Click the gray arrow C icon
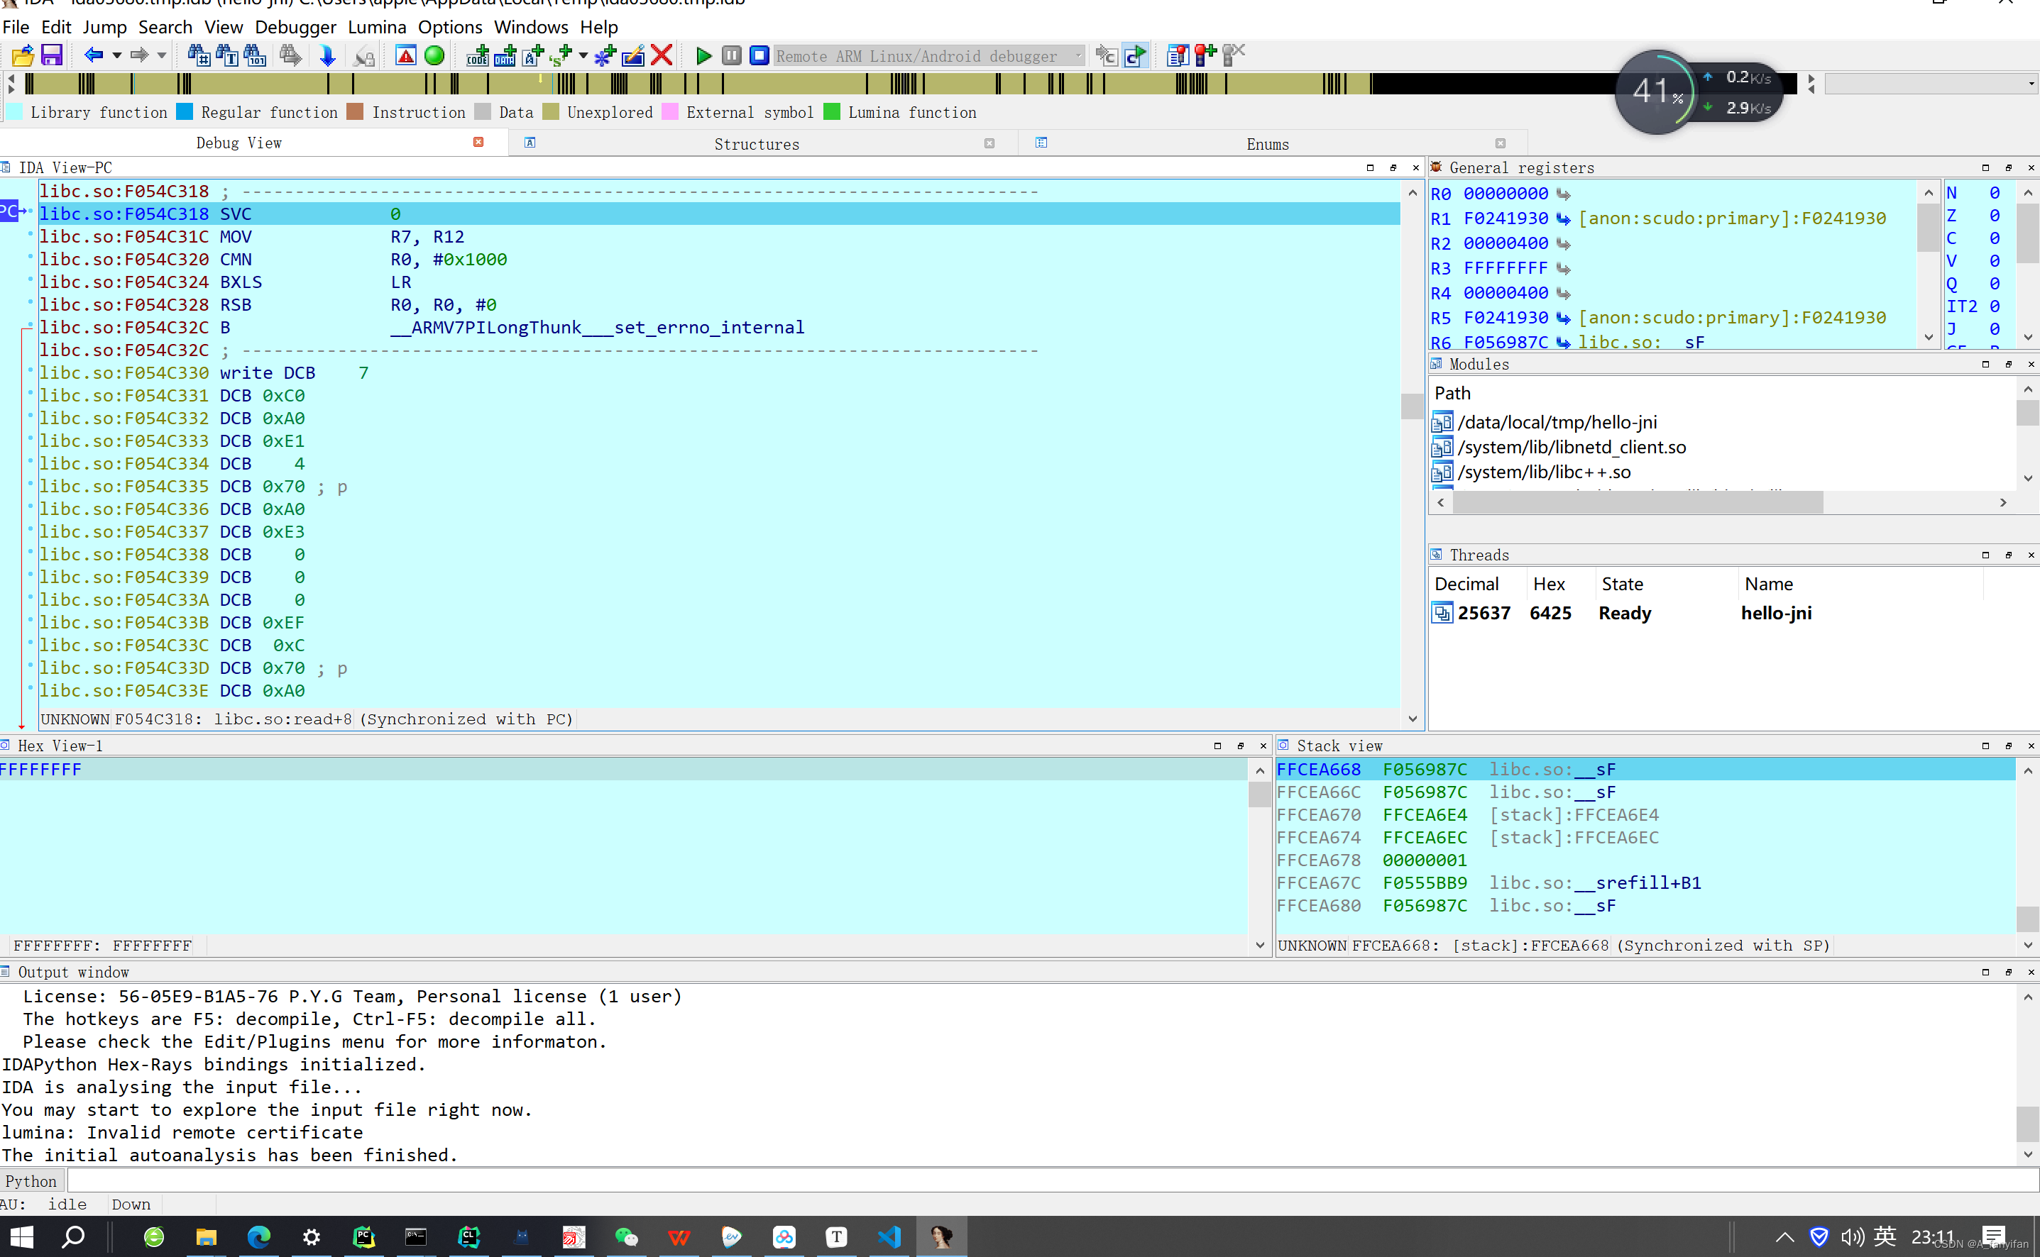 click(1107, 56)
